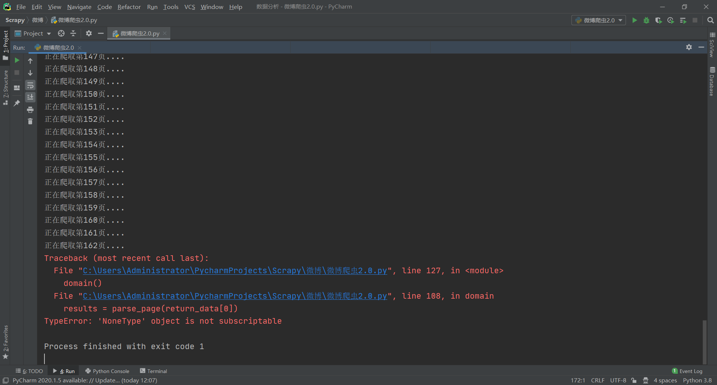Change file encoding via UTF-8
Screen dimensions: 717x385
coord(618,380)
